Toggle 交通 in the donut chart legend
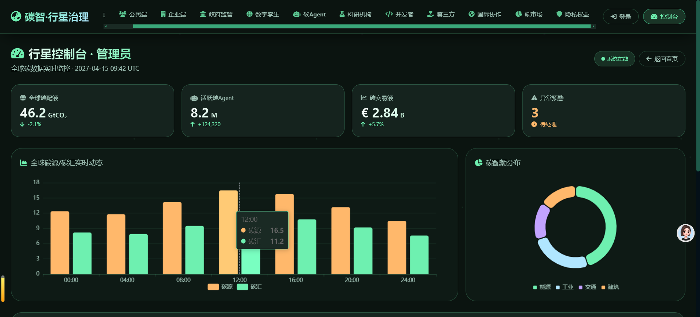Viewport: 700px width, 317px height. (587, 287)
